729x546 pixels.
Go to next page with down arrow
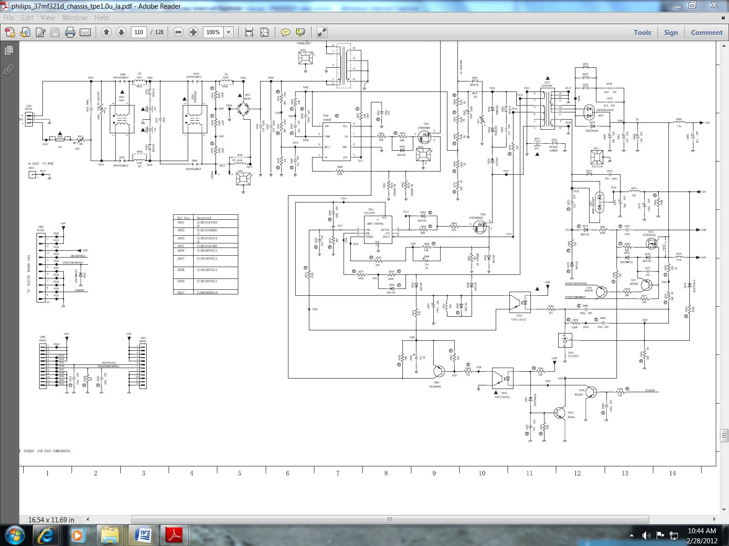(121, 32)
